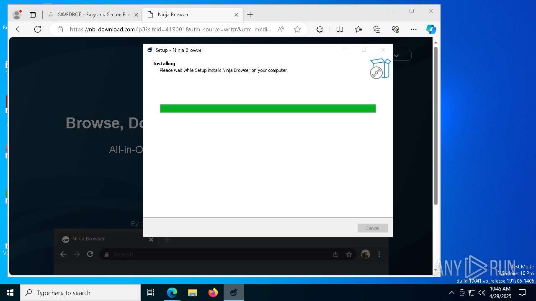Open File Explorer from taskbar

[x=193, y=293]
